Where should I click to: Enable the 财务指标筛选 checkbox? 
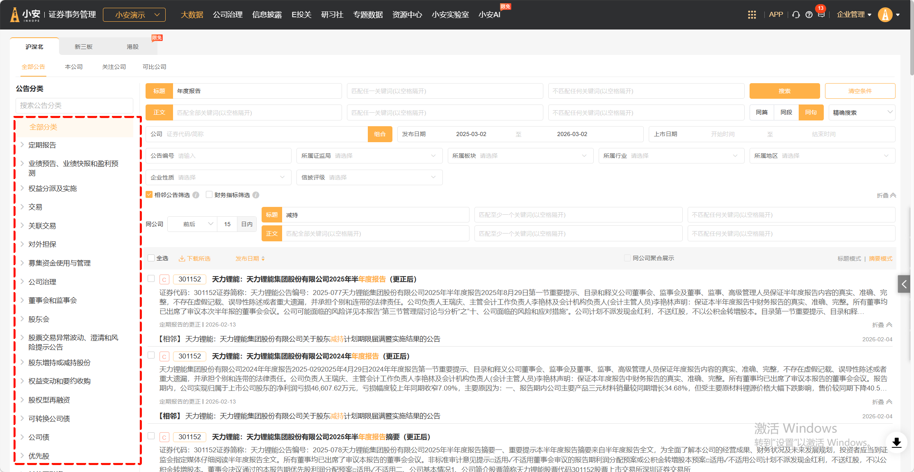point(209,195)
